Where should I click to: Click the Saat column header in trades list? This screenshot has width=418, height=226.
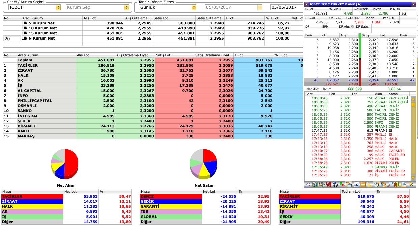tap(316, 94)
